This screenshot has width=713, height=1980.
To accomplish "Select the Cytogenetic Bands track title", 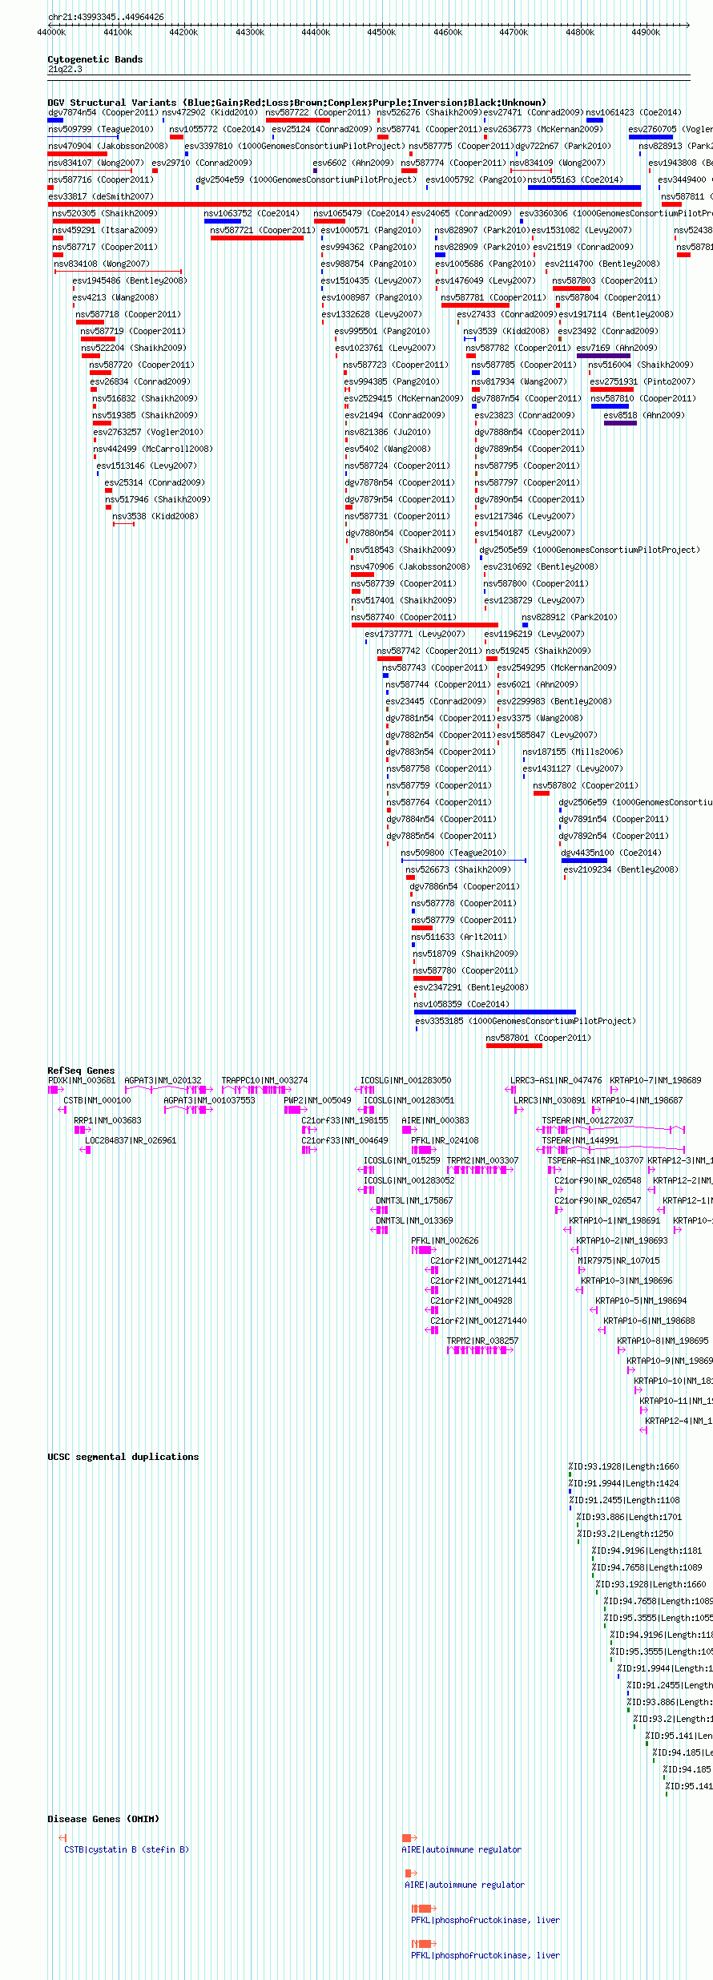I will pos(95,59).
